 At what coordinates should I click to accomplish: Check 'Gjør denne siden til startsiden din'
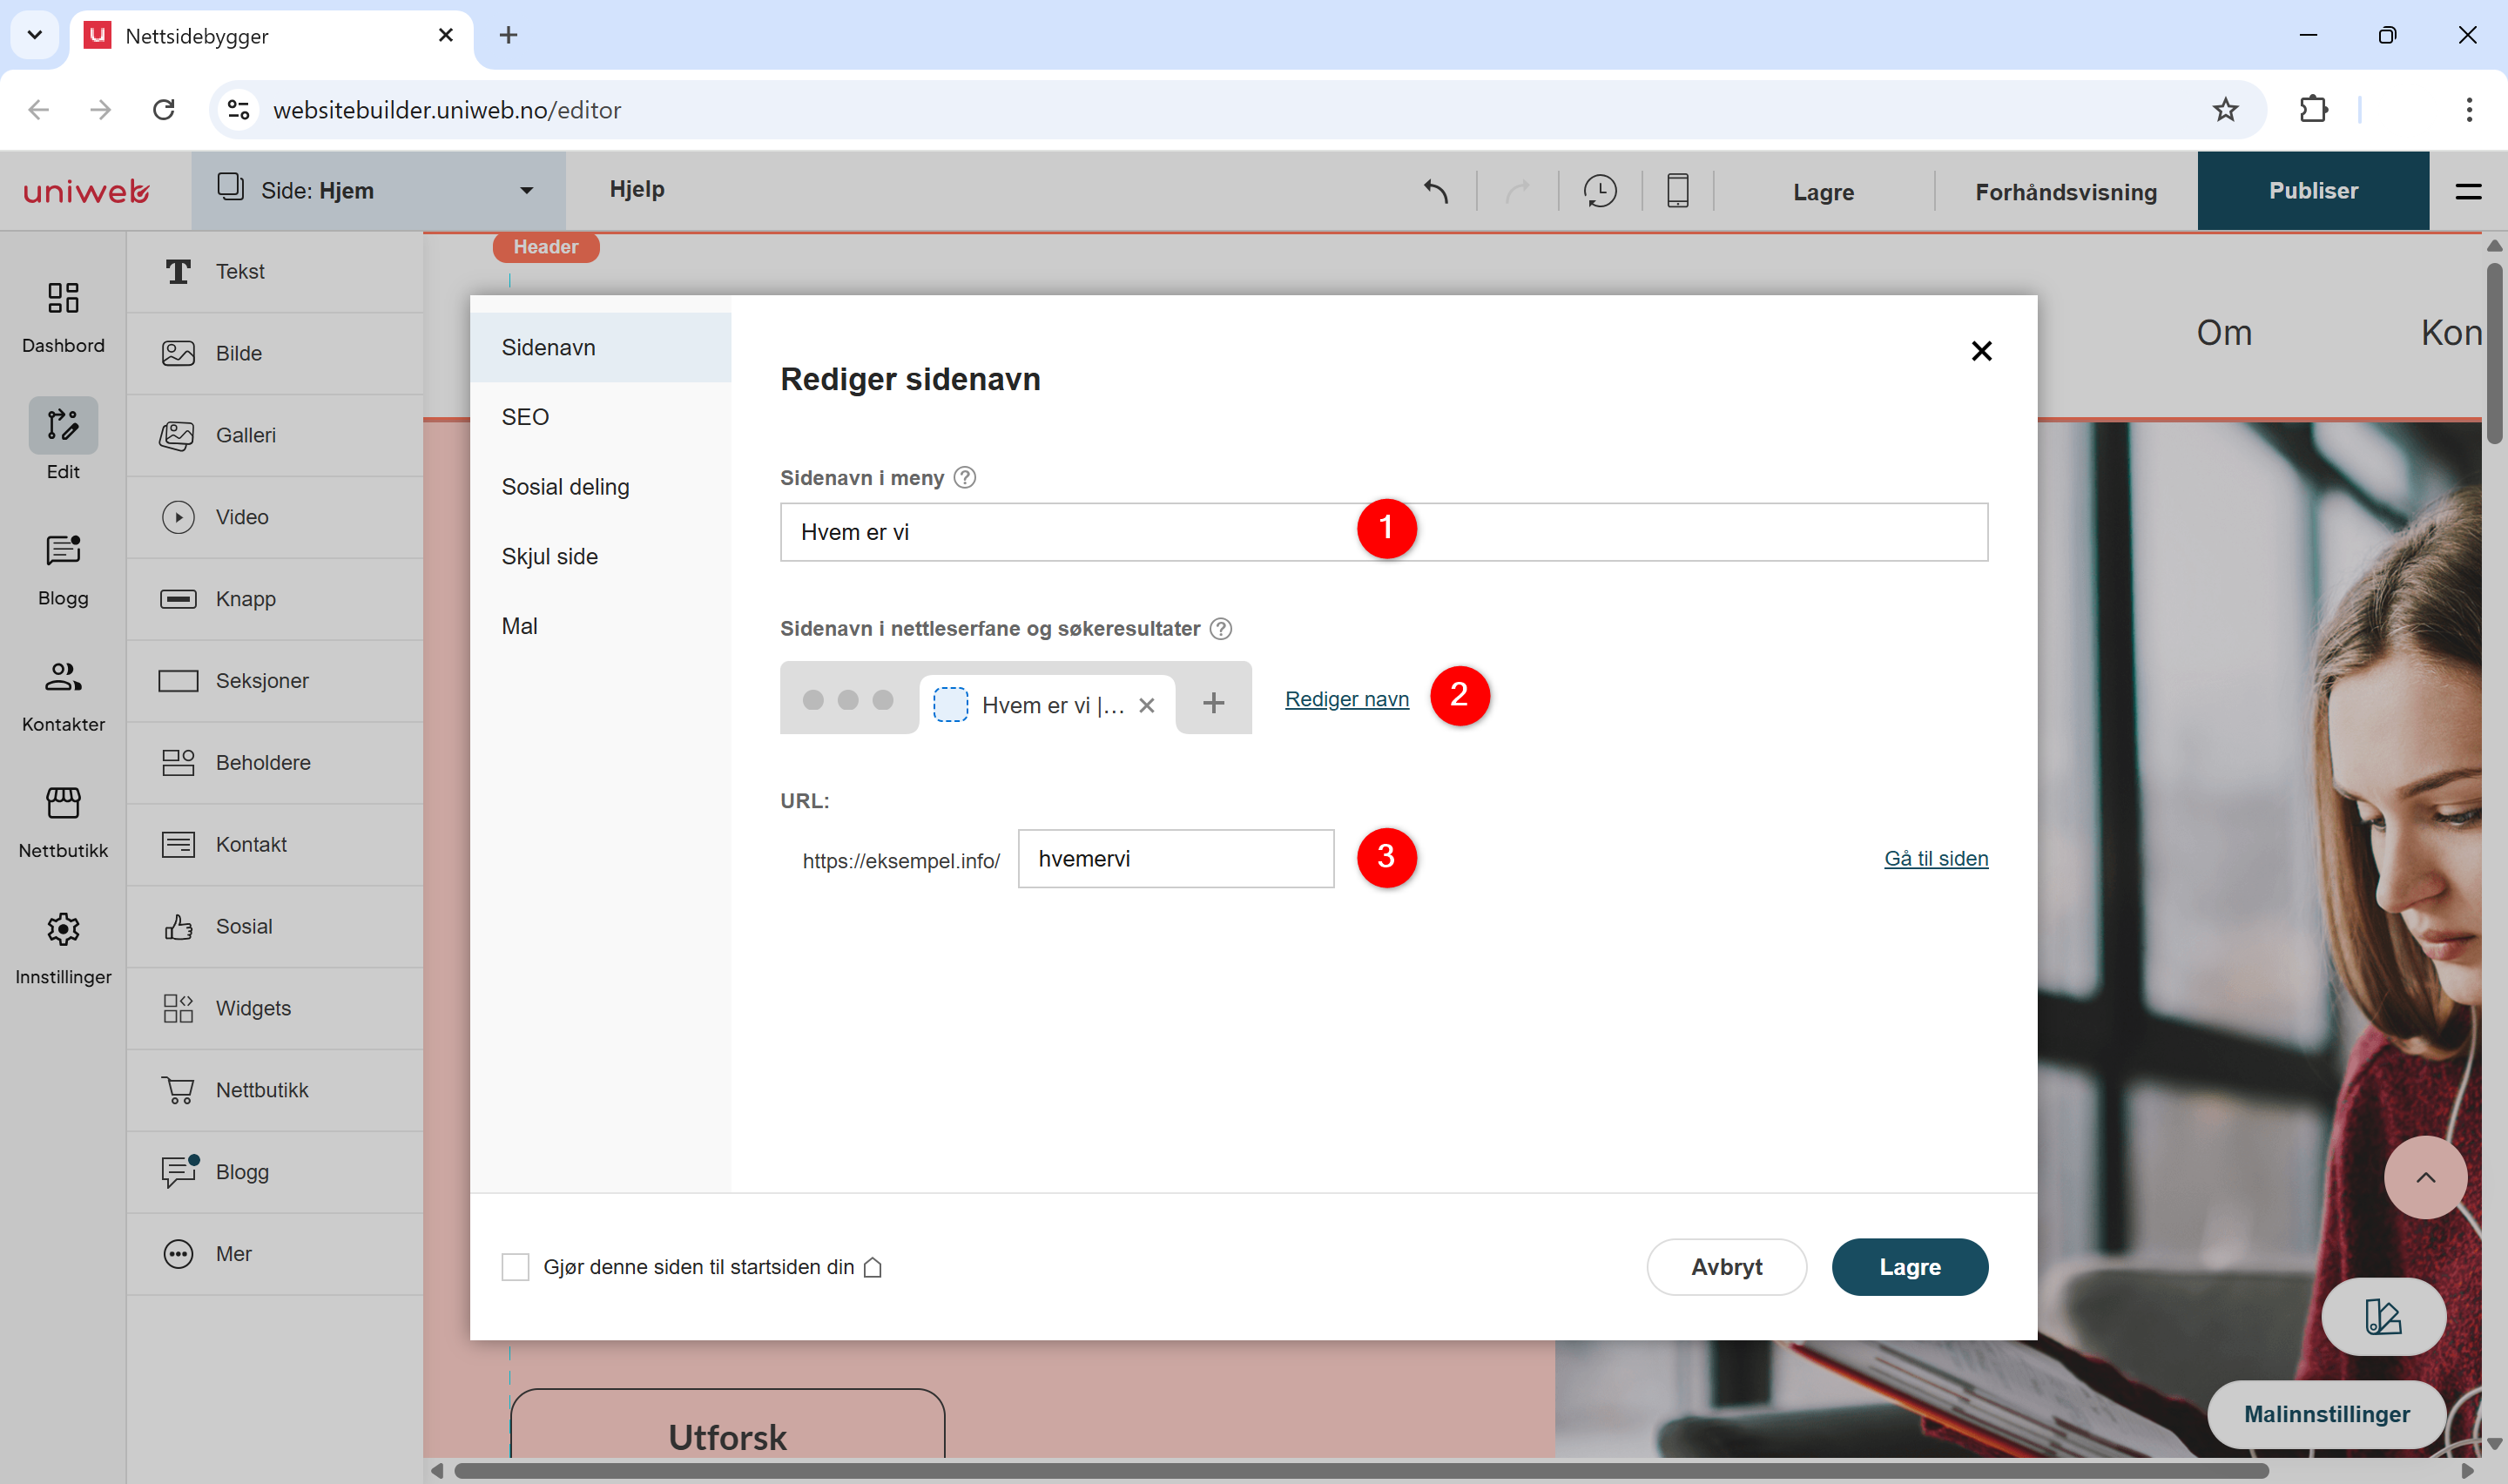[x=515, y=1267]
